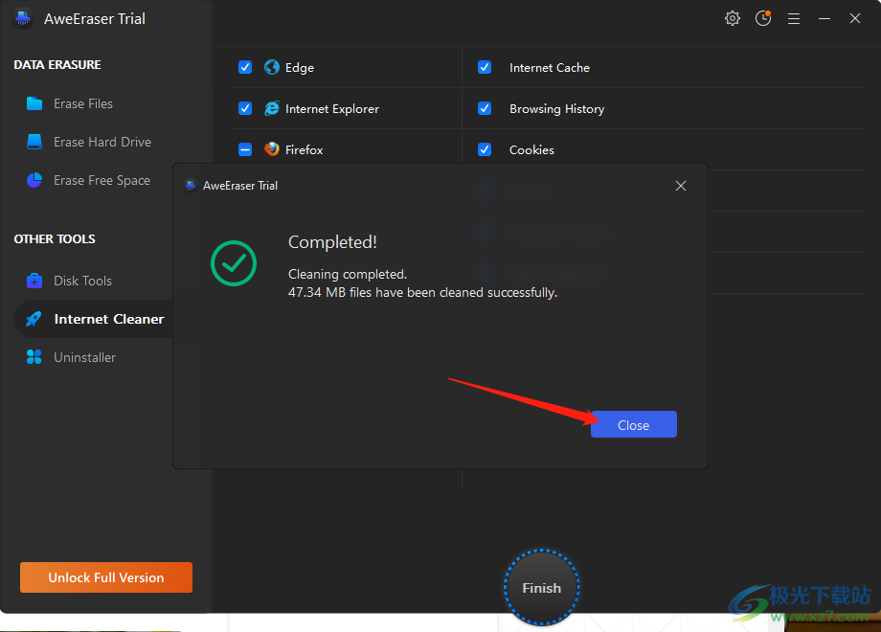Click the AweEraser logo in dialog title

pyautogui.click(x=191, y=186)
